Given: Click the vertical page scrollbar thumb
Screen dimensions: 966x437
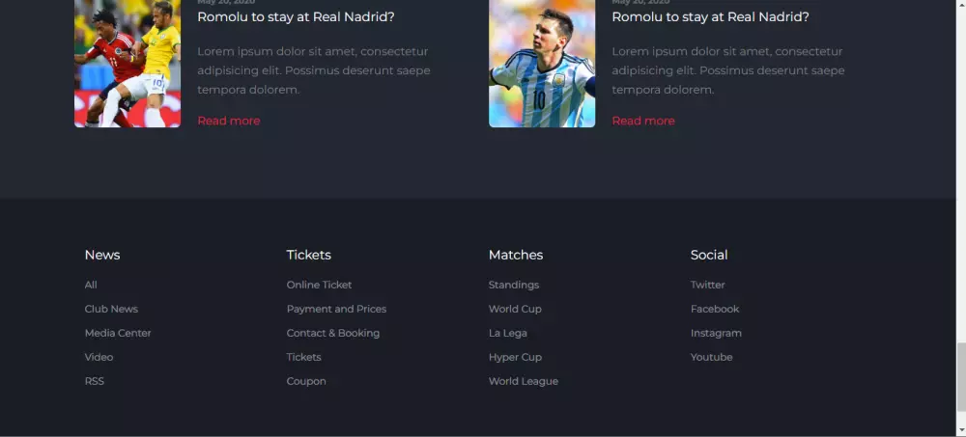Looking at the screenshot, I should [x=961, y=376].
